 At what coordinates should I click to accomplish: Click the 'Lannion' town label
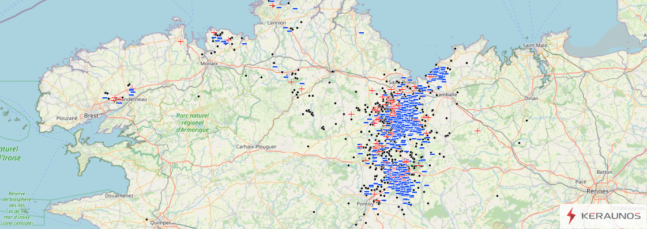[276, 22]
